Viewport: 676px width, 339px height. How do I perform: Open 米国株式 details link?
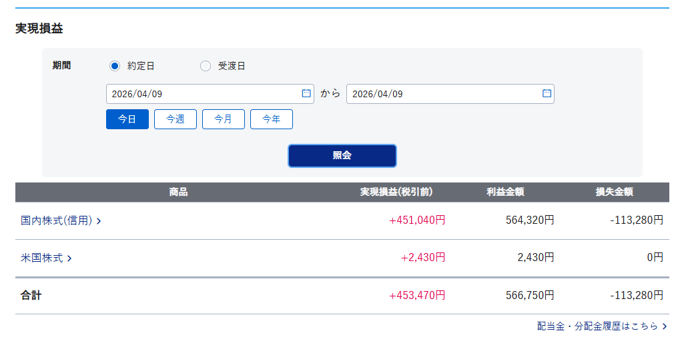pos(42,258)
